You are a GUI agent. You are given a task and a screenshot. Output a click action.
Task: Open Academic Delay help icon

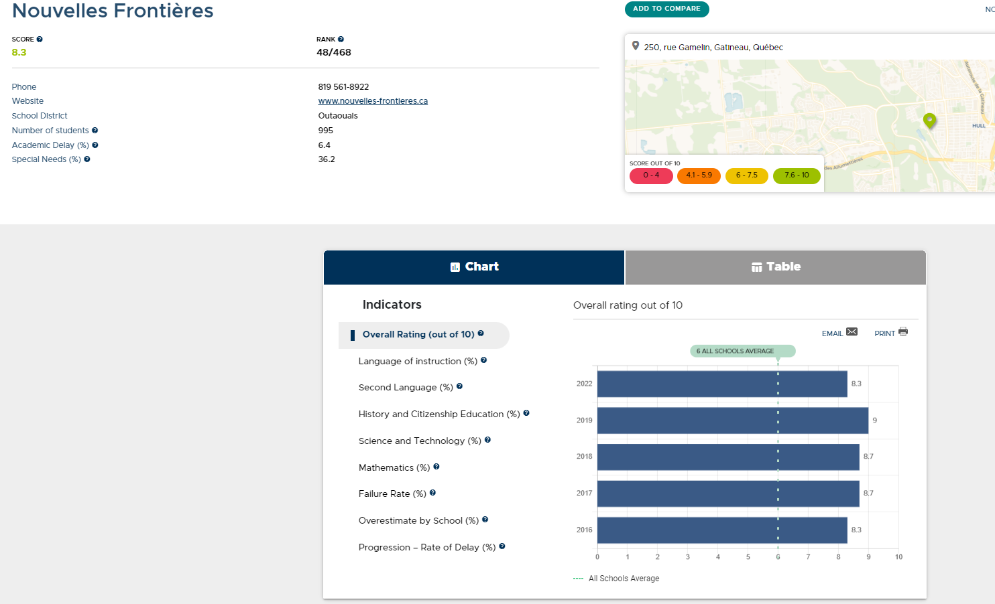pos(95,145)
